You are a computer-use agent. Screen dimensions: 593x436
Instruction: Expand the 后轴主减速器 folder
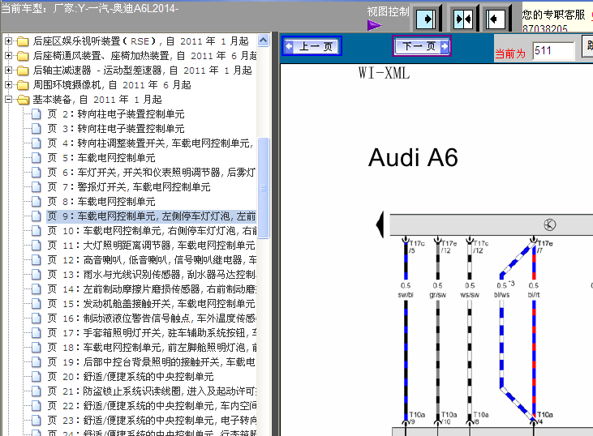tap(8, 71)
